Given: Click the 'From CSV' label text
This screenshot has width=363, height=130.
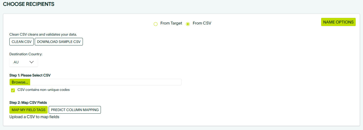Looking at the screenshot, I should click(202, 23).
